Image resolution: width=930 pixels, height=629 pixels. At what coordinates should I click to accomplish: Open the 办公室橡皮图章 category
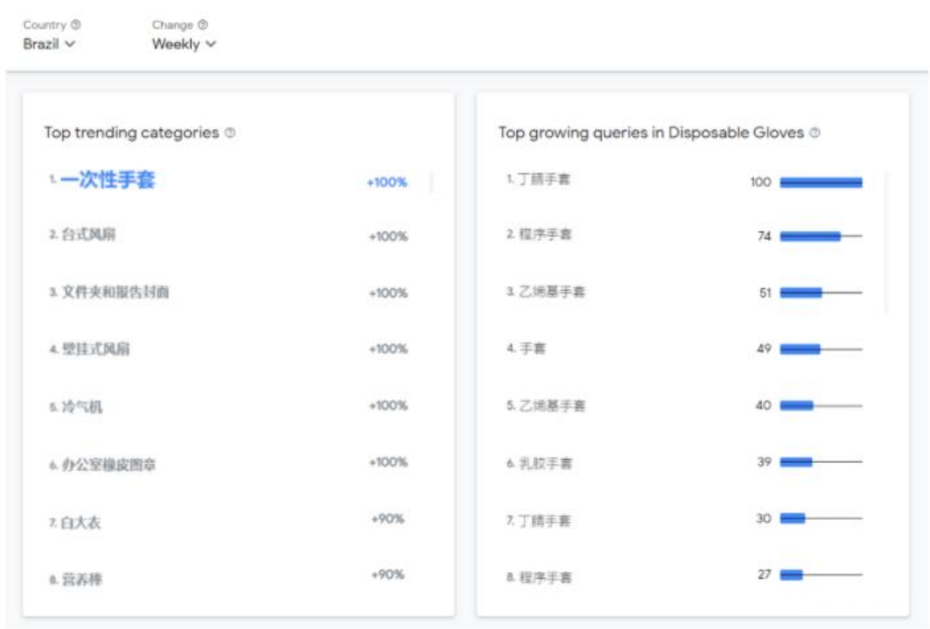coord(109,464)
